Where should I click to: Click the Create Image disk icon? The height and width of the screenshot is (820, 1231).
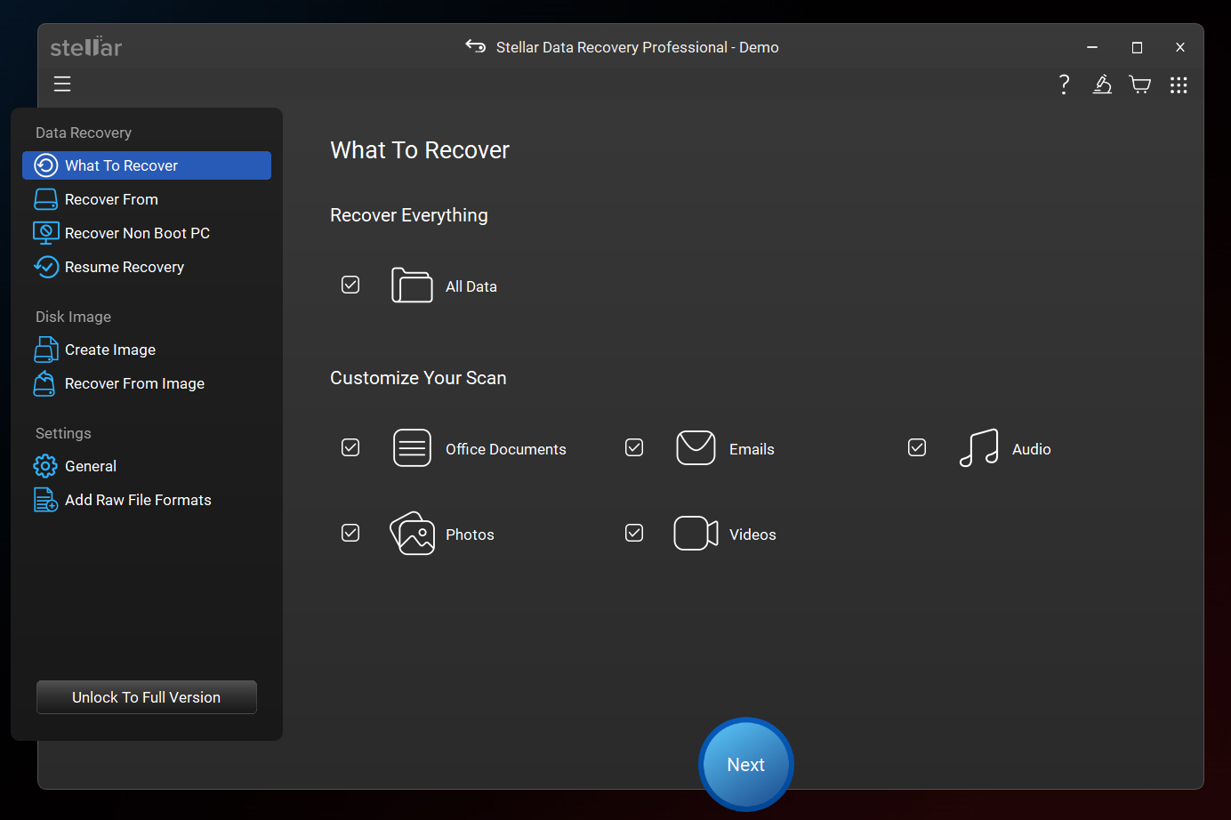point(46,350)
